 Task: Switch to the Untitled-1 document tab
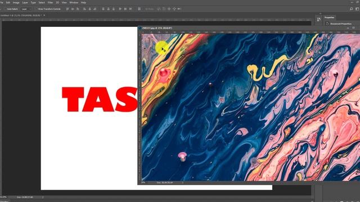pyautogui.click(x=21, y=15)
